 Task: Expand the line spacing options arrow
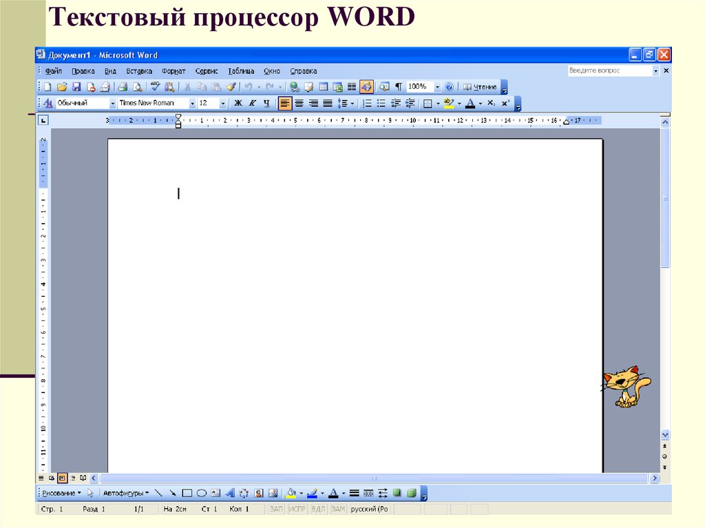click(352, 103)
